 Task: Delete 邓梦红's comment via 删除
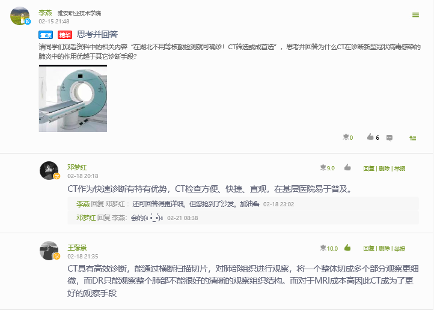click(x=384, y=168)
